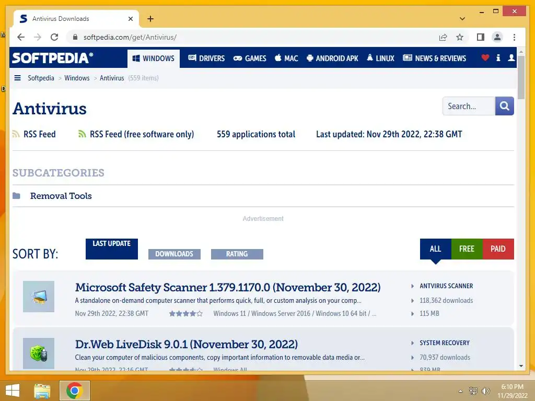Image resolution: width=535 pixels, height=401 pixels.
Task: Bookmark this page with the star
Action: point(460,37)
